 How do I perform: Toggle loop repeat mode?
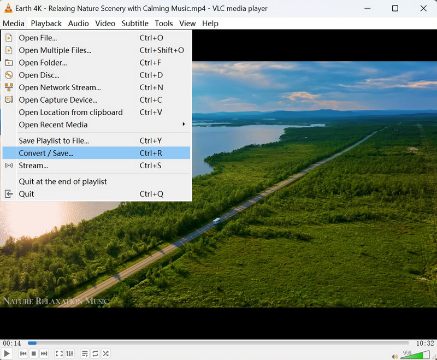95,353
